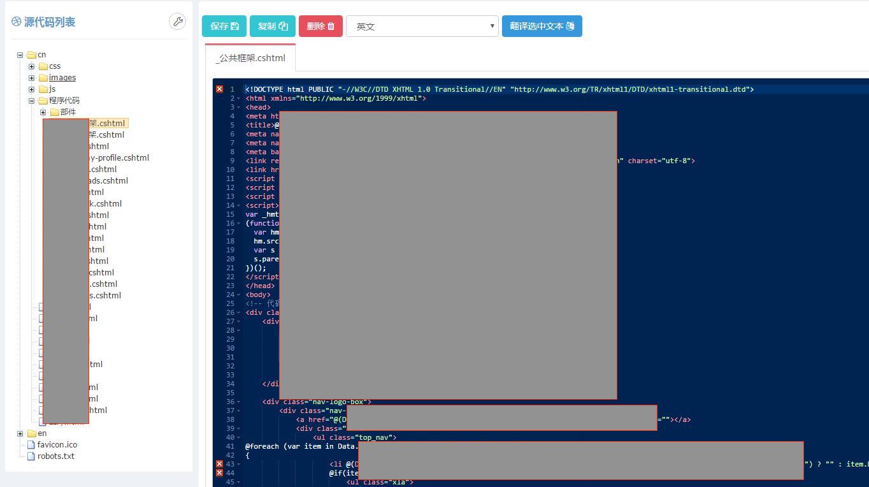869x487 pixels.
Task: Click the cn folder icon
Action: pos(31,55)
